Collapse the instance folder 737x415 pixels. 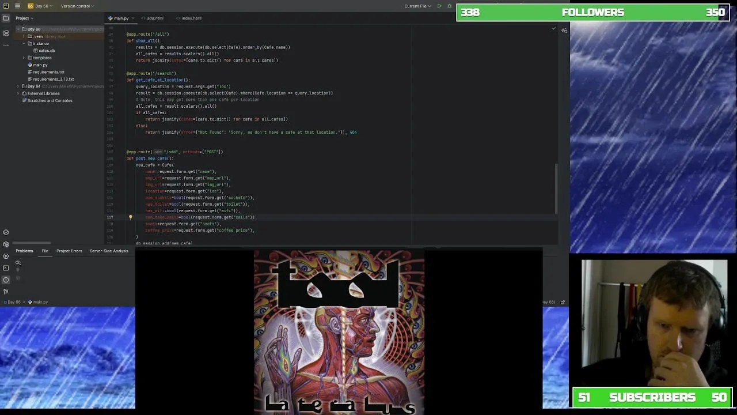pos(24,43)
